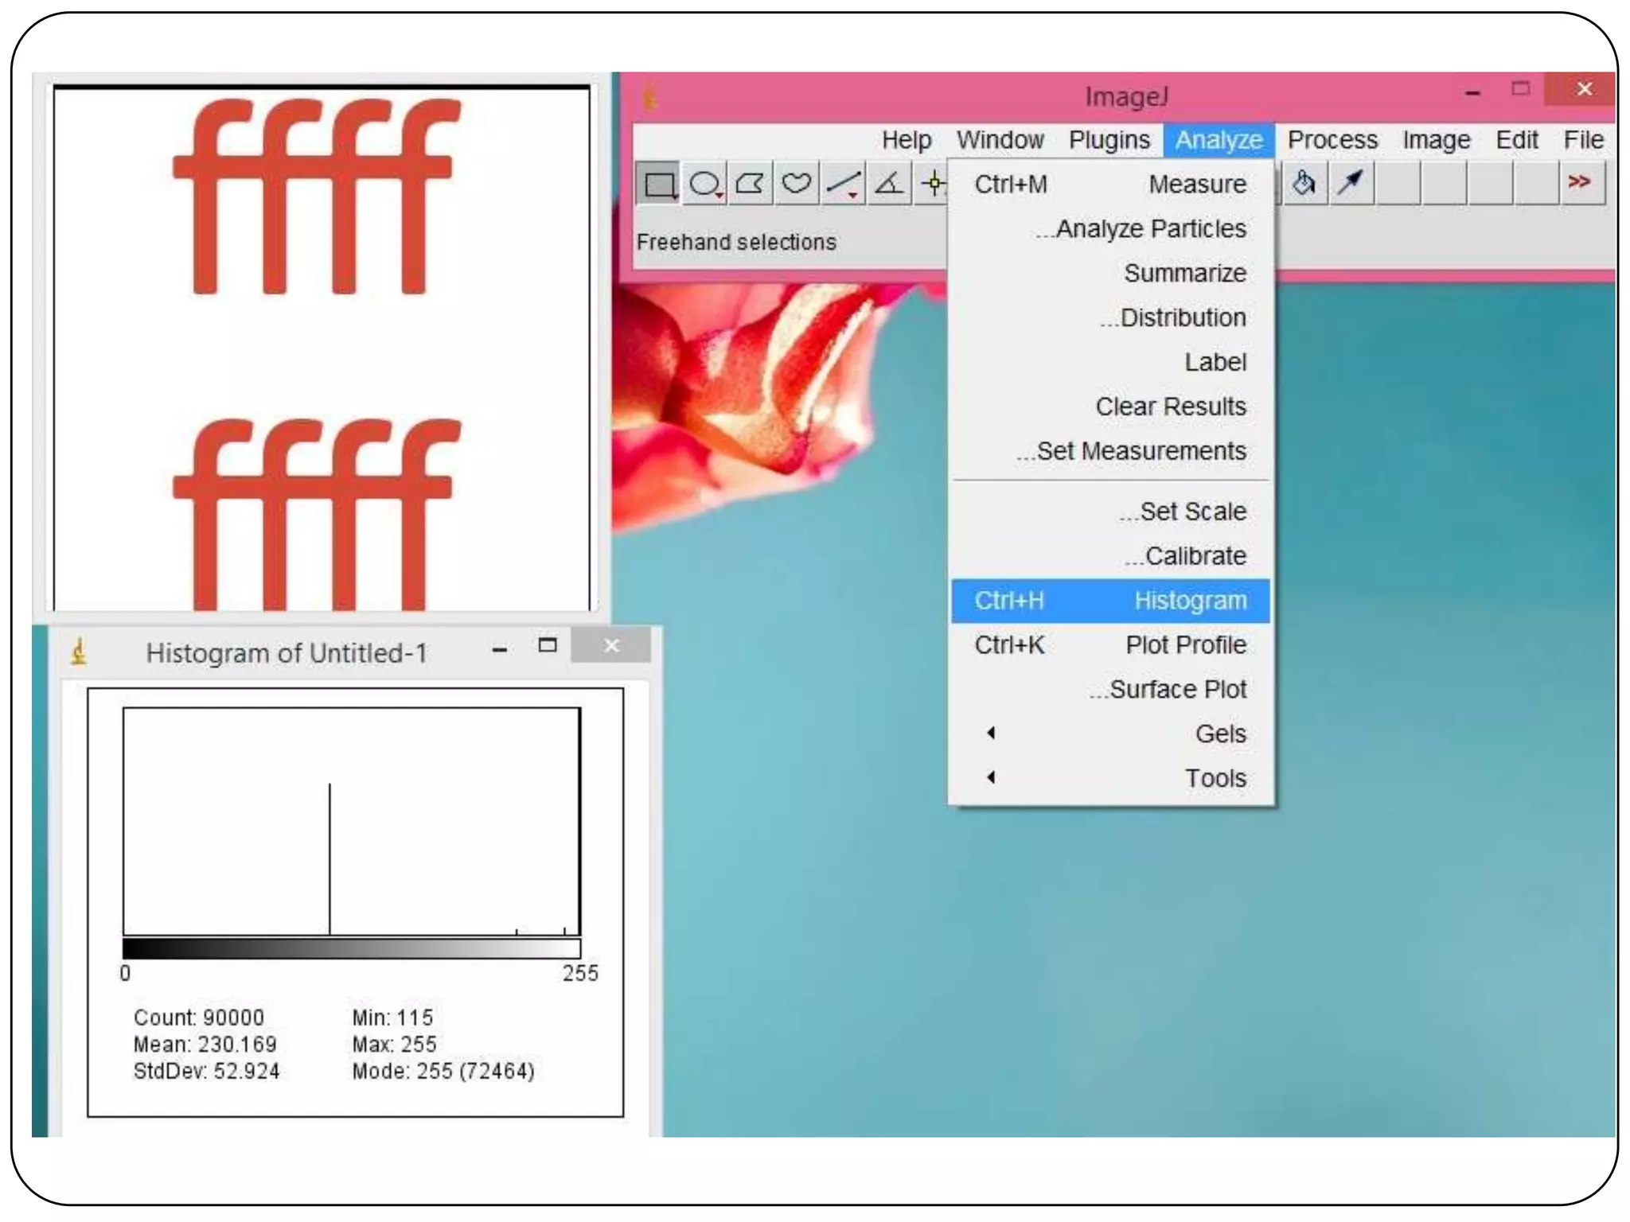Select the Rectangle selection tool
The height and width of the screenshot is (1222, 1630).
tap(658, 184)
